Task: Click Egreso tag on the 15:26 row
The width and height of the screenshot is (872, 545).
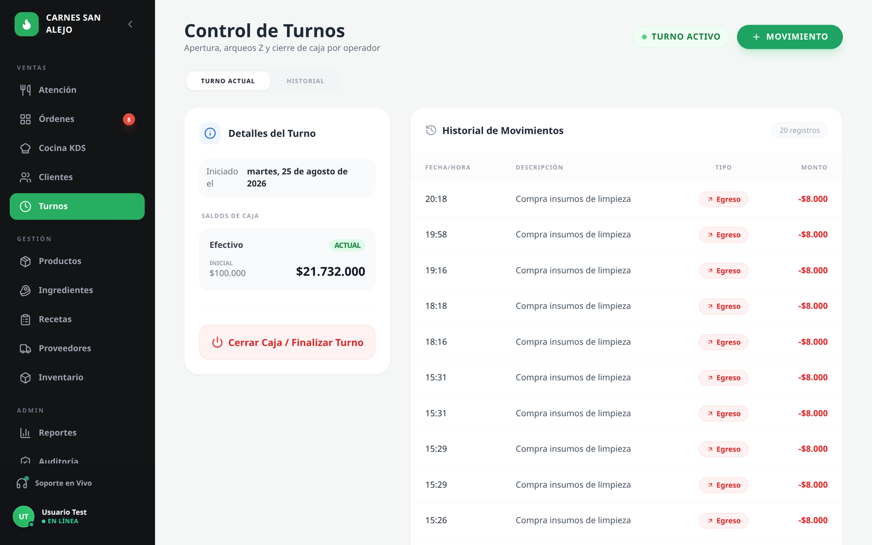Action: (723, 520)
